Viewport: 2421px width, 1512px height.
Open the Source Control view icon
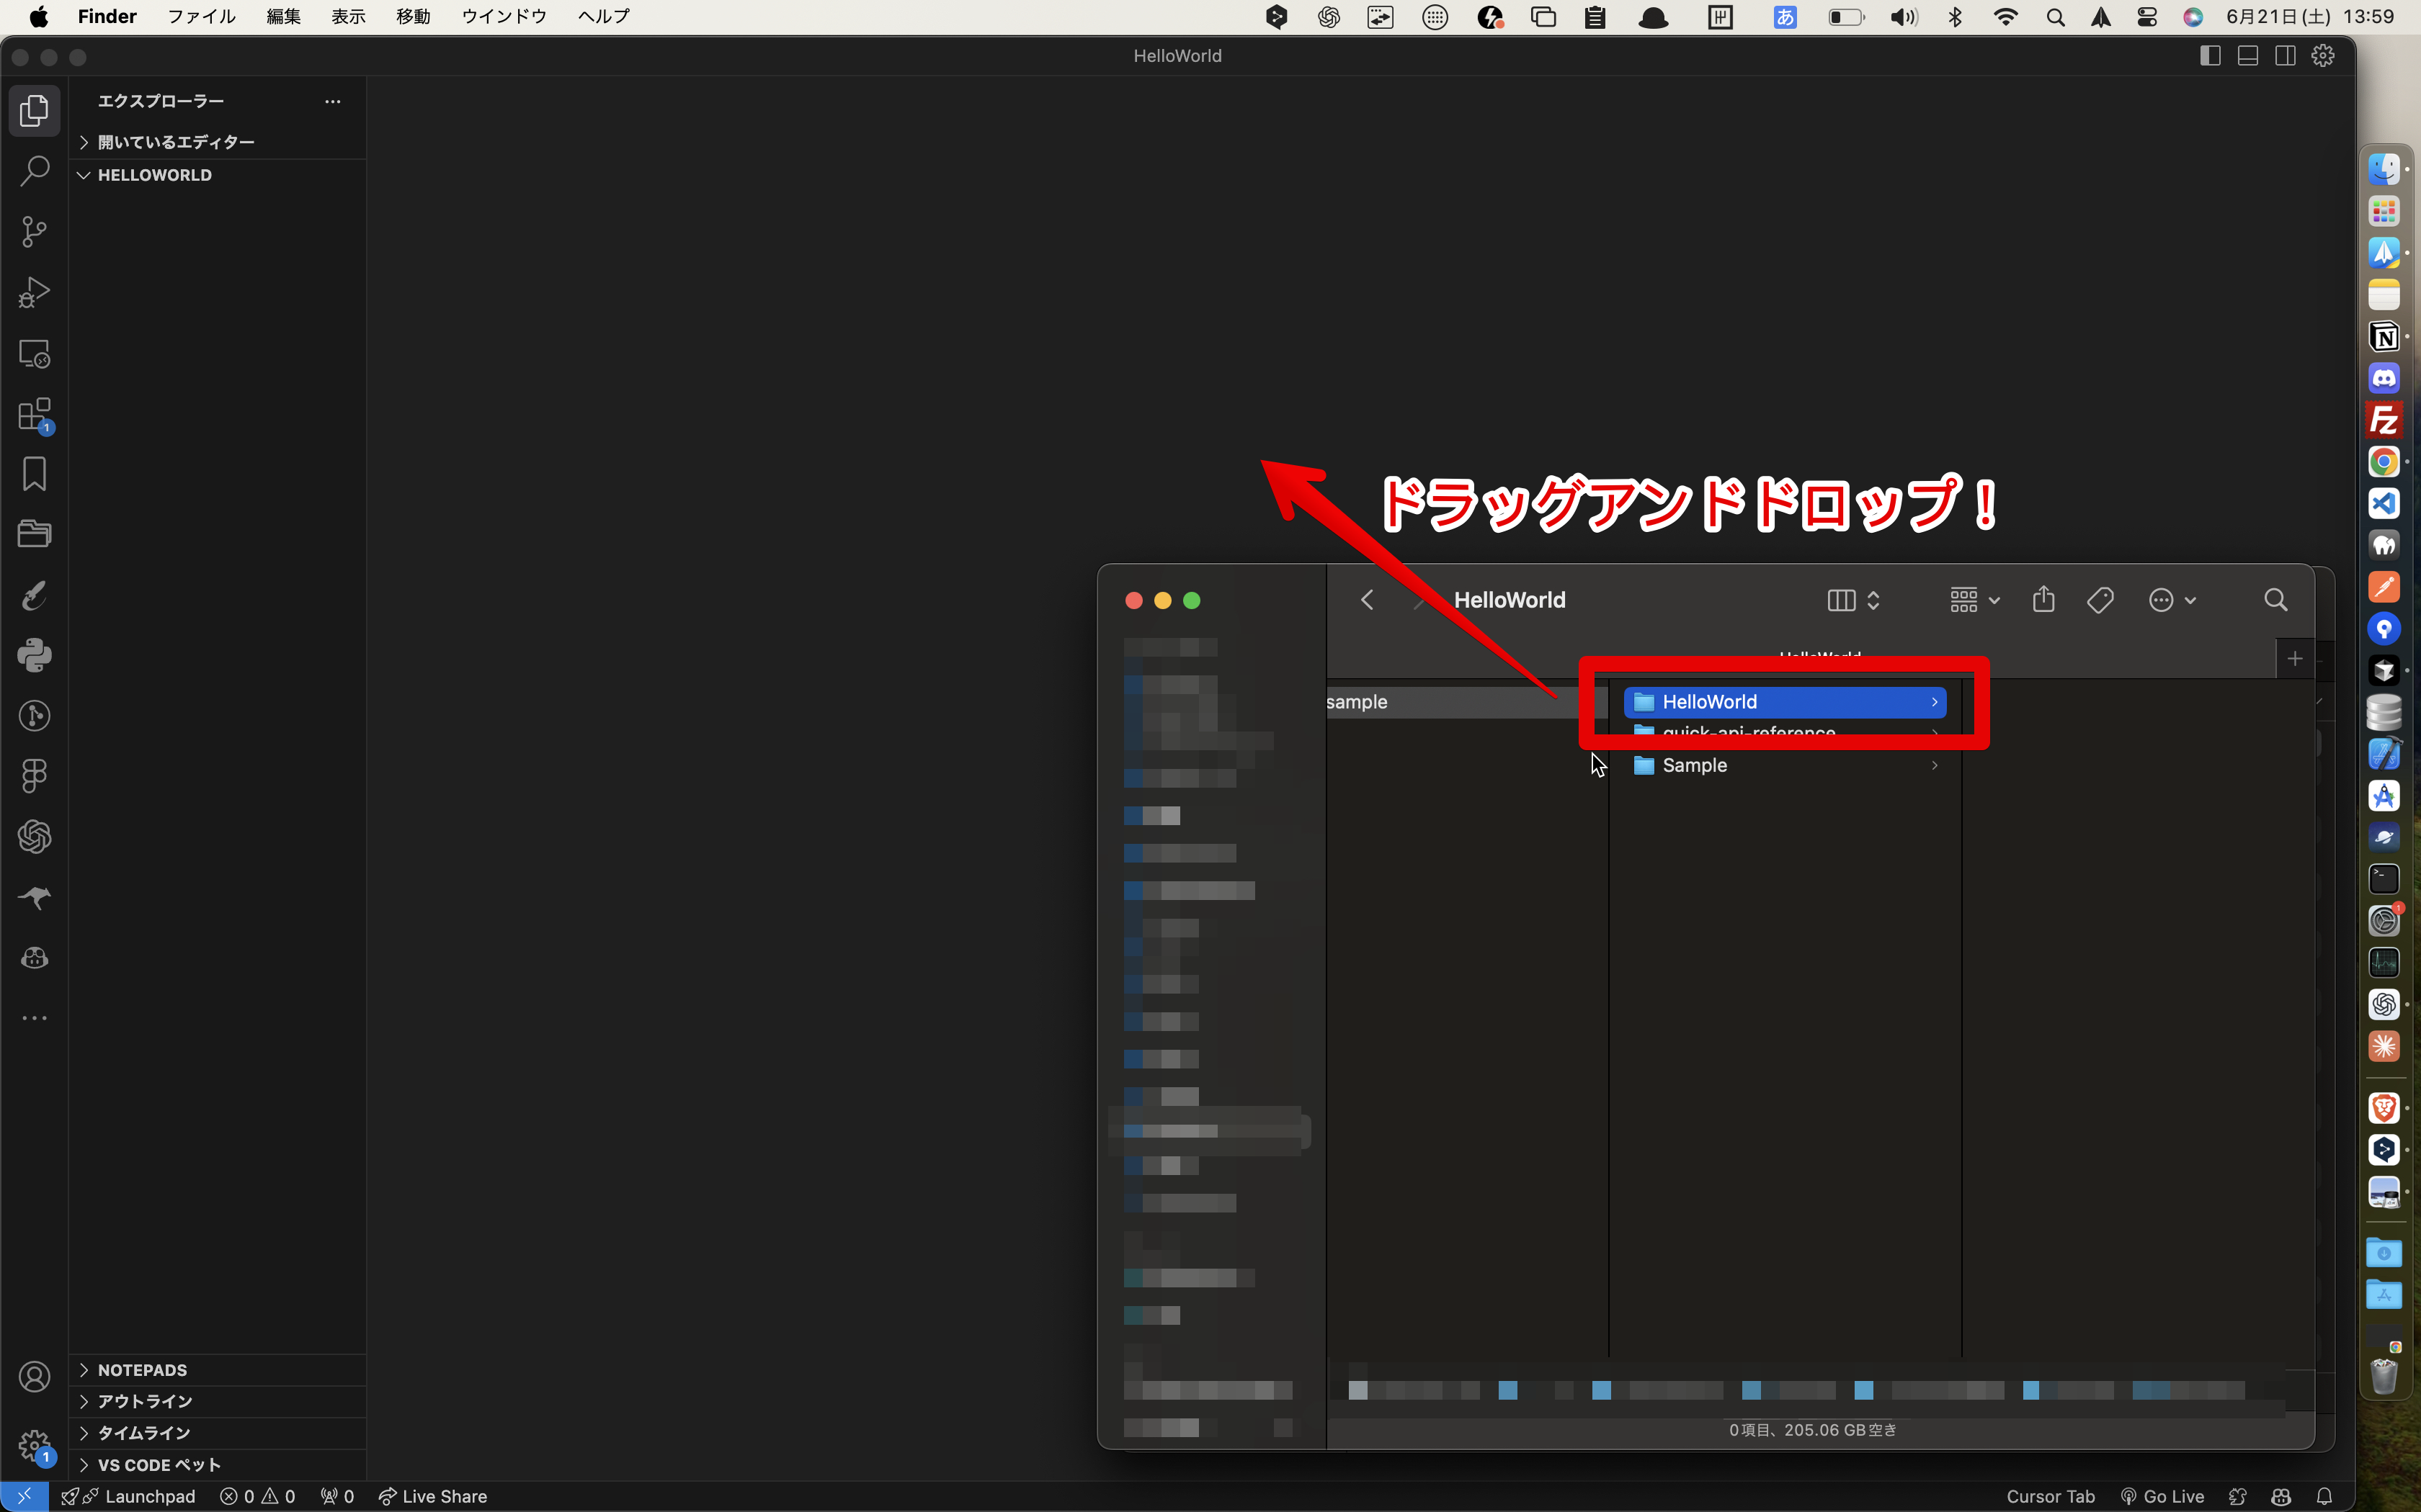click(x=34, y=232)
